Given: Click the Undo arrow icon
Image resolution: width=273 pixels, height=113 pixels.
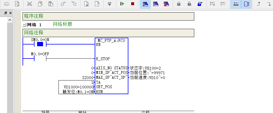Looking at the screenshot, I should tap(63, 4).
